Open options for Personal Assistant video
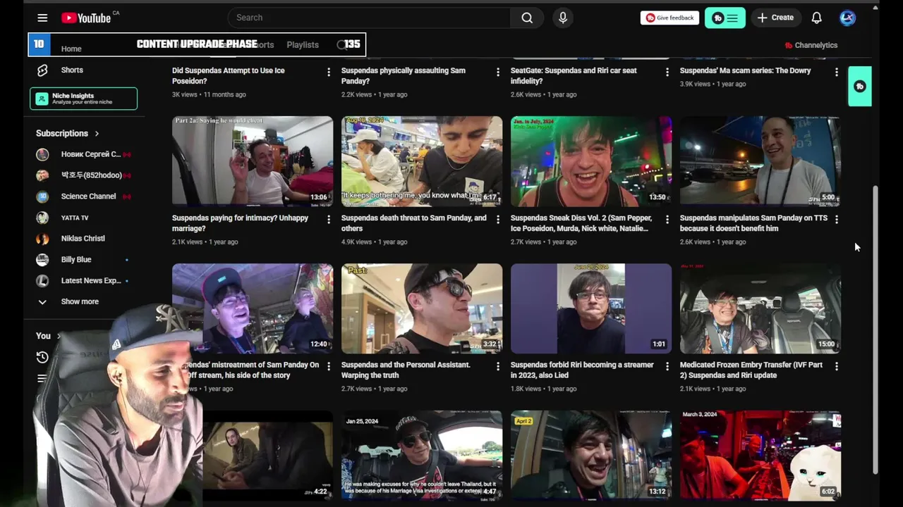Viewport: 903px width, 507px height. (497, 366)
